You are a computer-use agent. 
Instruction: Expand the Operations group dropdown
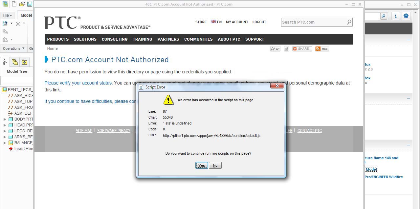14,48
